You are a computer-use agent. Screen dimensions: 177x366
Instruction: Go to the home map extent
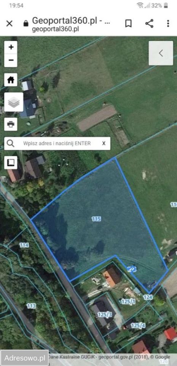click(11, 80)
